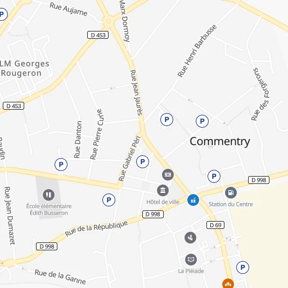Click the D 453 shield near Rue Jean Jaurès

[x=98, y=35]
